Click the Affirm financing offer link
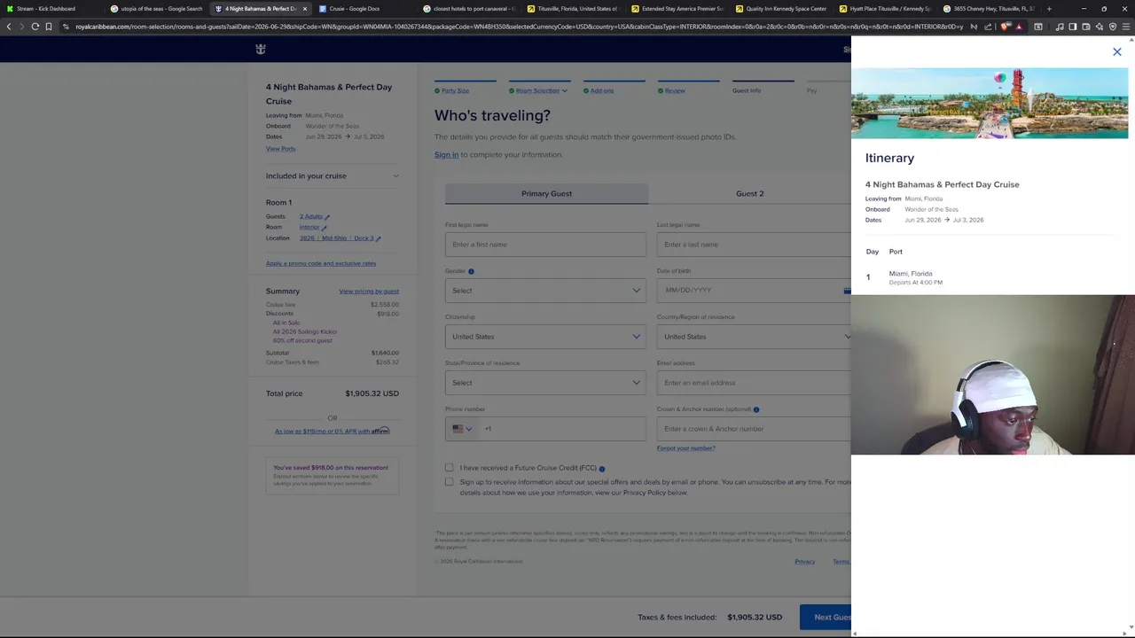 click(x=333, y=432)
